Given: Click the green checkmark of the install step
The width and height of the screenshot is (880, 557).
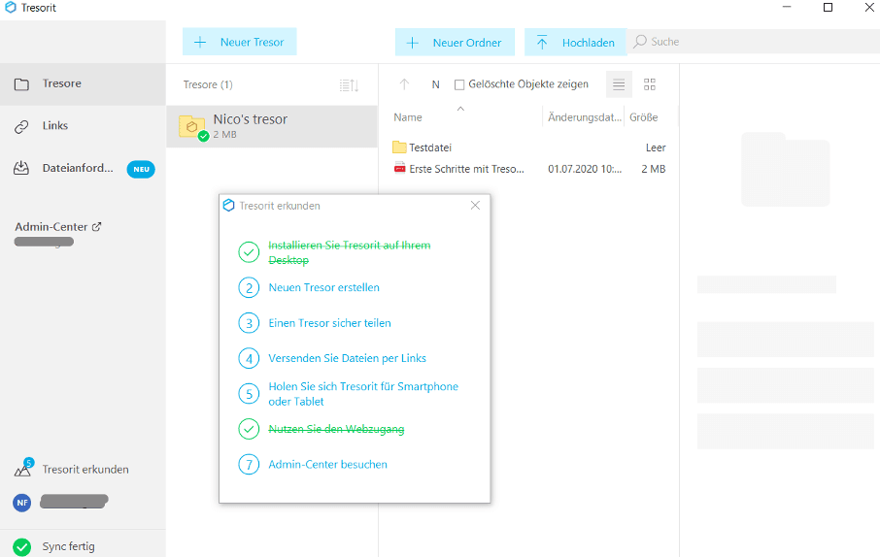Looking at the screenshot, I should point(249,252).
